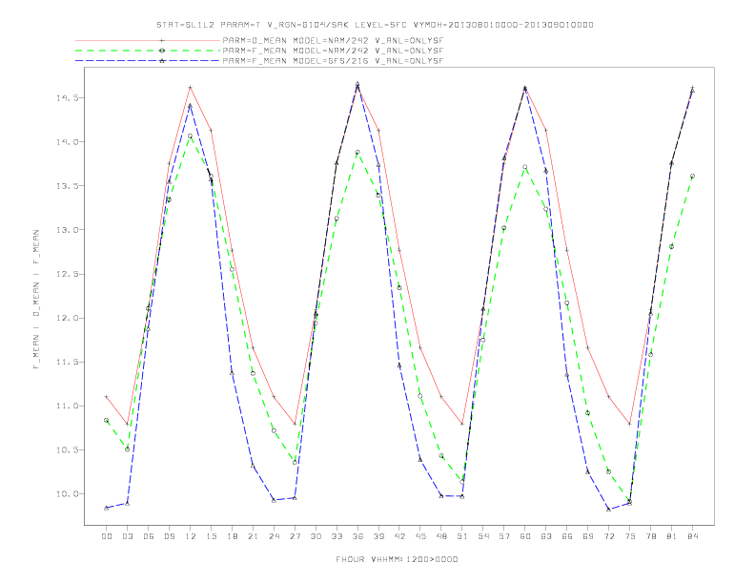Click the green NAM circle data point at hour 84
Screen dimensions: 755x584
pos(692,177)
